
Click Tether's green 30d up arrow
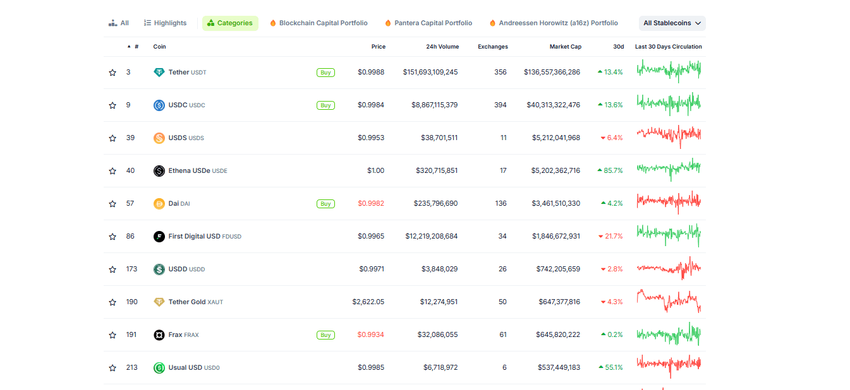click(x=600, y=73)
